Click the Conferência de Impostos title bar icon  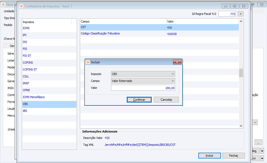coord(21,6)
